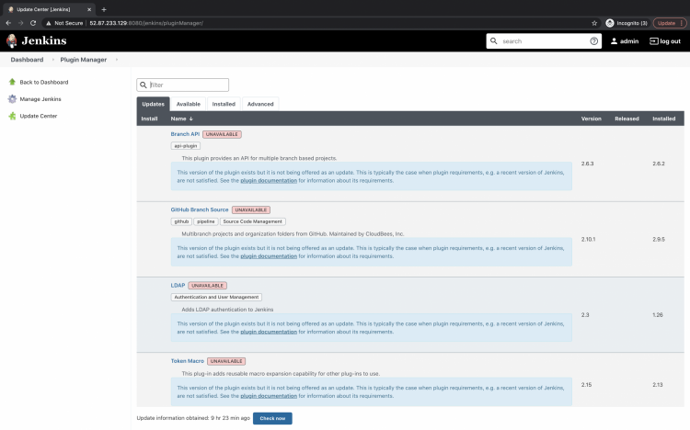690x430 pixels.
Task: Click installed version 1.26 for LDAP
Action: point(658,315)
